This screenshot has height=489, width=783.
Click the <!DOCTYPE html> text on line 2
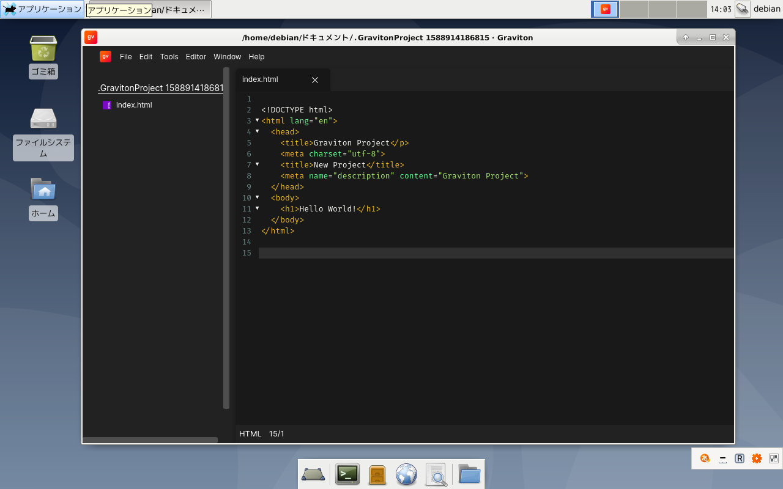tap(297, 110)
